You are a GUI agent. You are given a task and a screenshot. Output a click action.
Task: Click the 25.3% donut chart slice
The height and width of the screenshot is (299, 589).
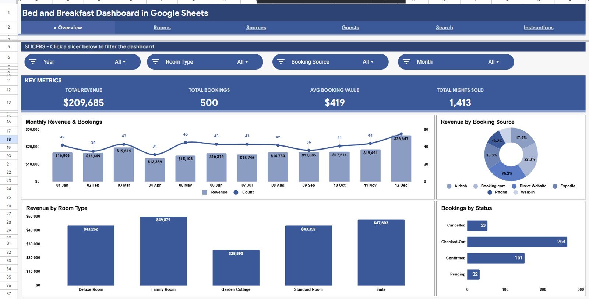tap(507, 173)
